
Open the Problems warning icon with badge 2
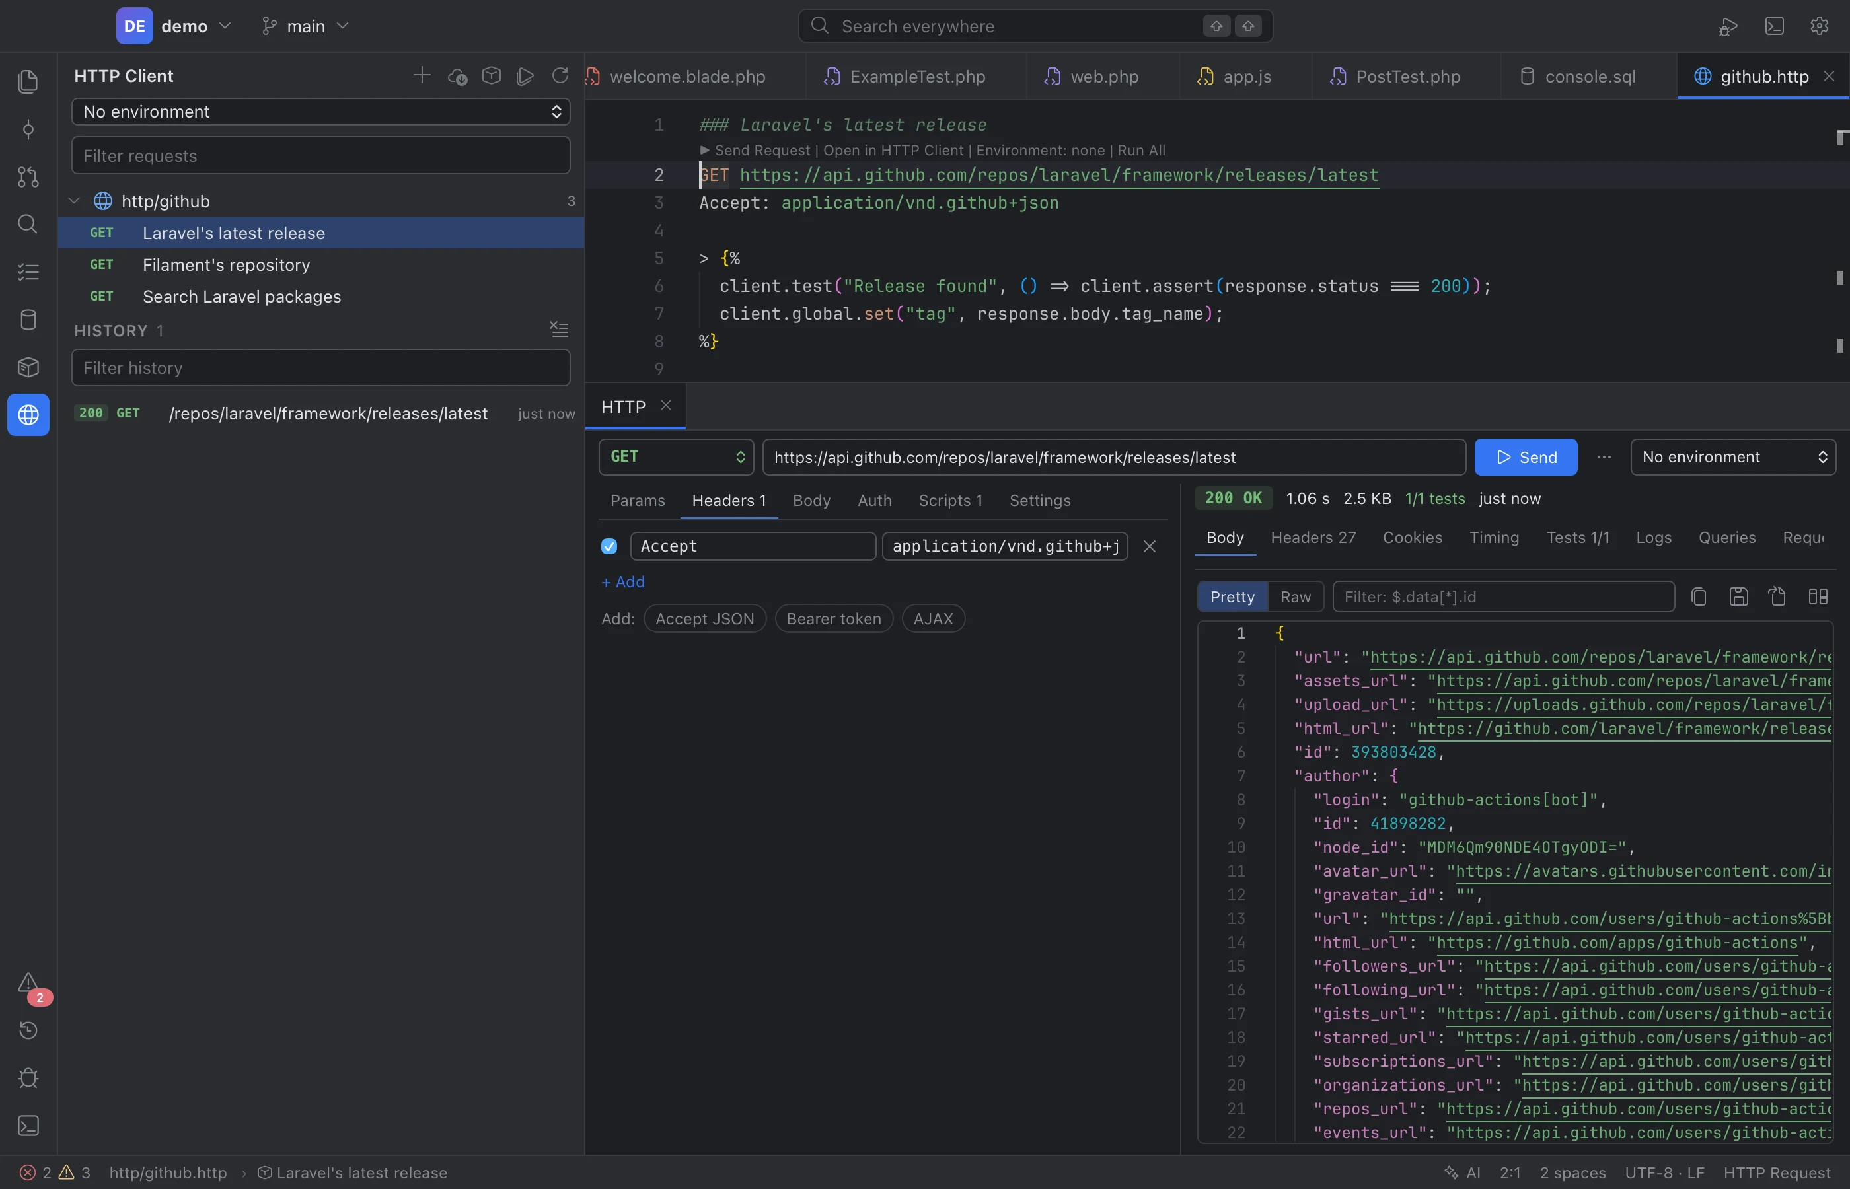pyautogui.click(x=28, y=983)
